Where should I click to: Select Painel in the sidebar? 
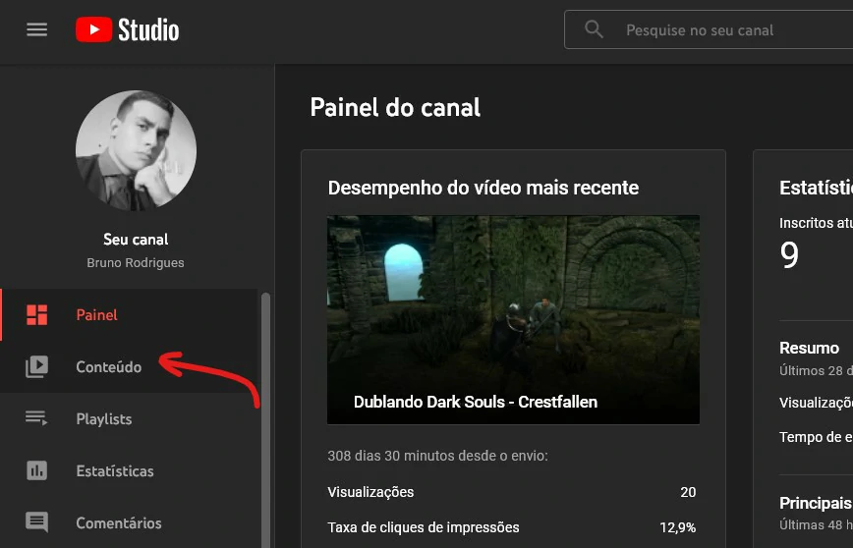(129, 315)
